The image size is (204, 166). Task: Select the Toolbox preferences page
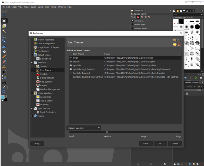[44, 74]
